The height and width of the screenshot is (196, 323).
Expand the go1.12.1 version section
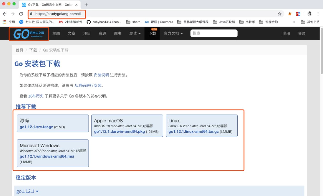point(27,191)
